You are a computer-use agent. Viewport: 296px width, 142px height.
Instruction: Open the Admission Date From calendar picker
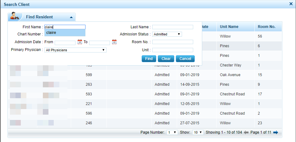pos(80,42)
